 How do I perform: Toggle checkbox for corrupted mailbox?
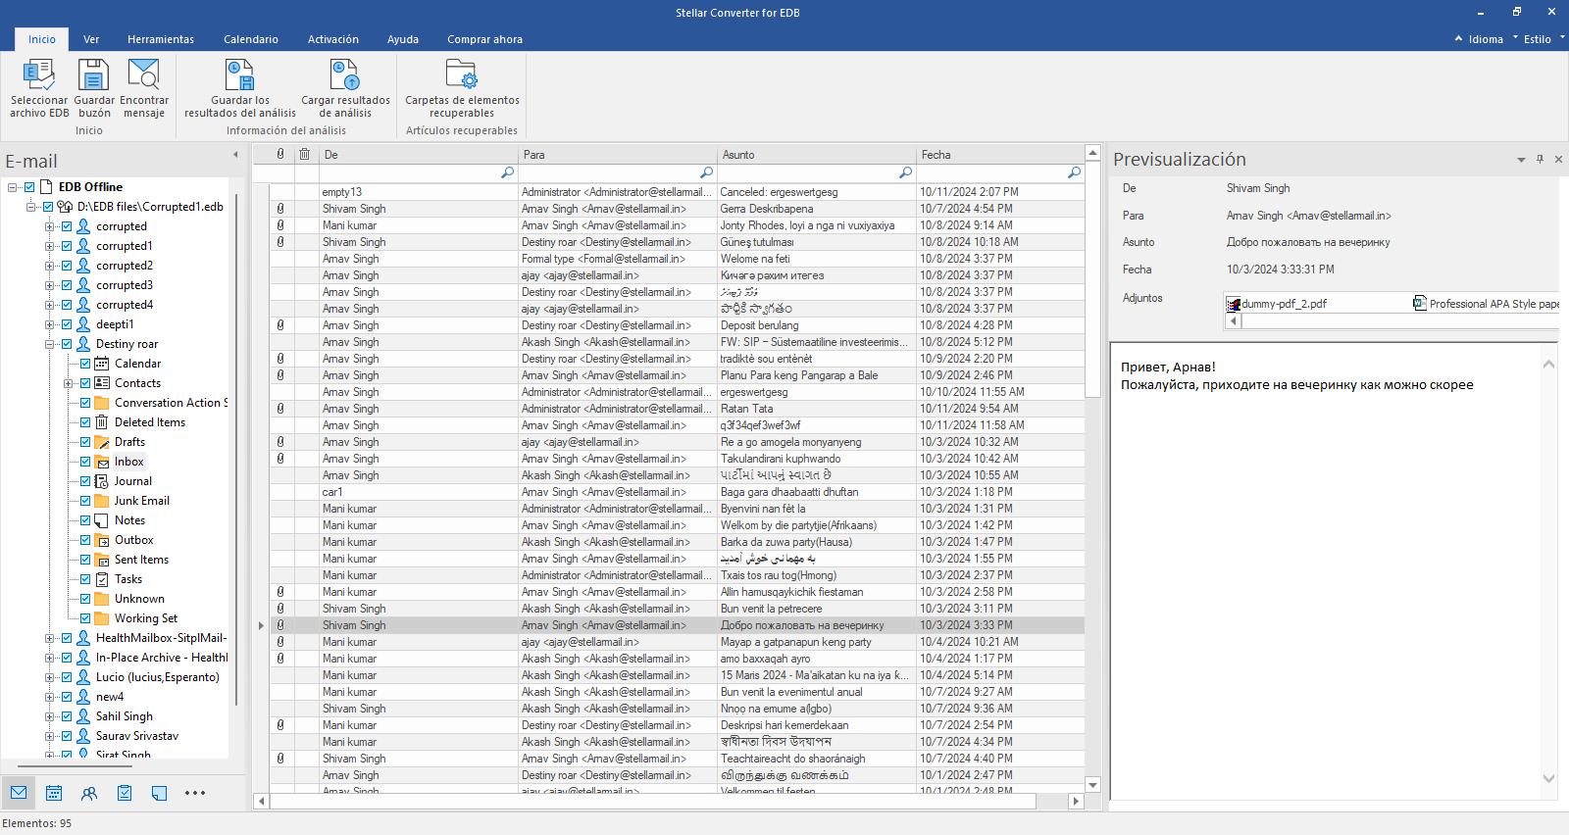pos(67,226)
